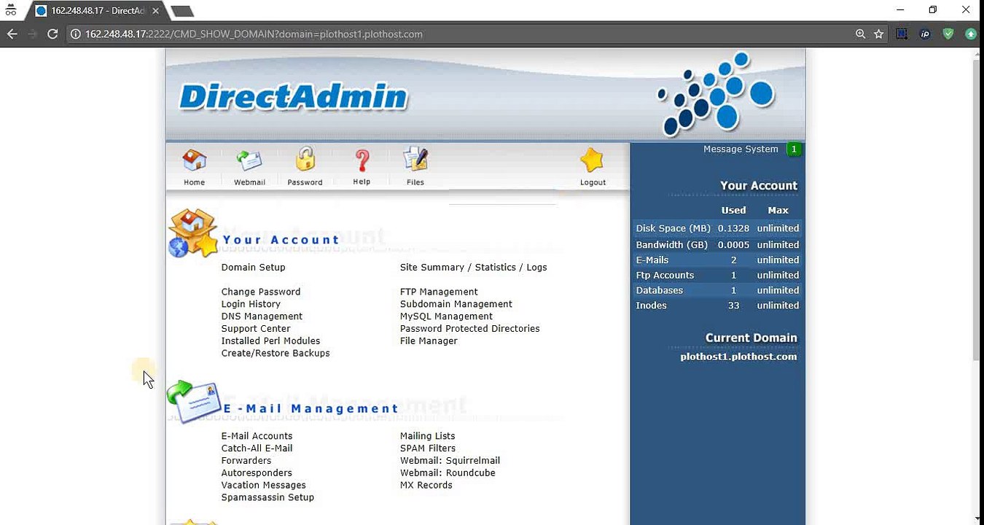The height and width of the screenshot is (525, 984).
Task: Click the E-Mail Management envelope icon
Action: pos(193,402)
